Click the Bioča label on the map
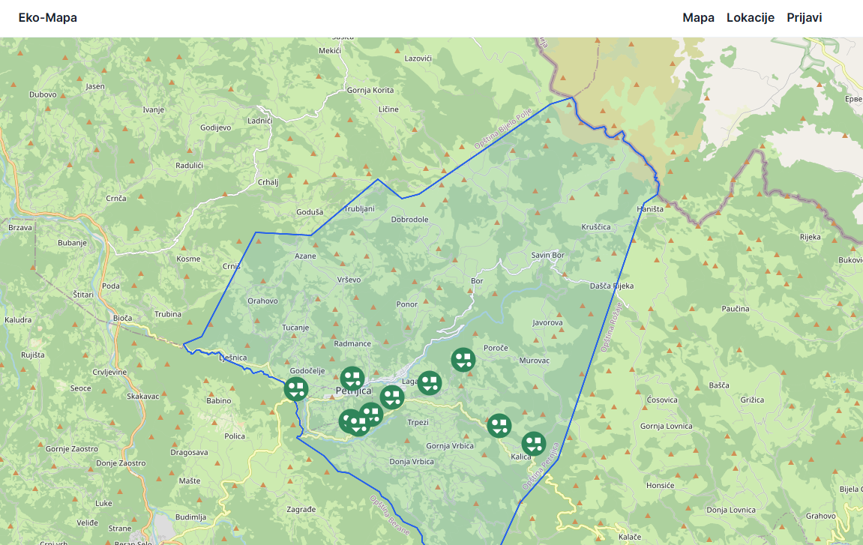Image resolution: width=863 pixels, height=545 pixels. tap(122, 319)
